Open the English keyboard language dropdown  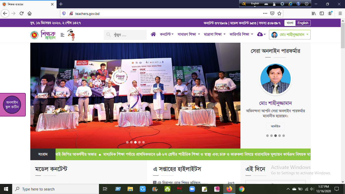[255, 4]
